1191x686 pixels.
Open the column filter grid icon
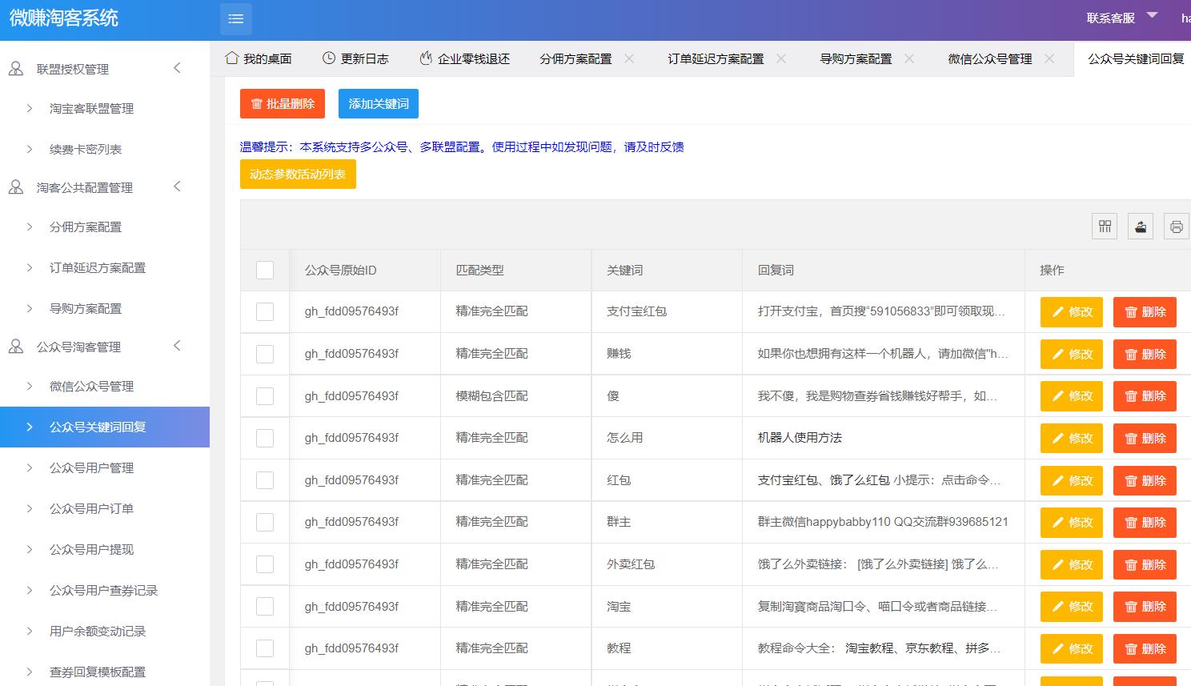[x=1105, y=227]
